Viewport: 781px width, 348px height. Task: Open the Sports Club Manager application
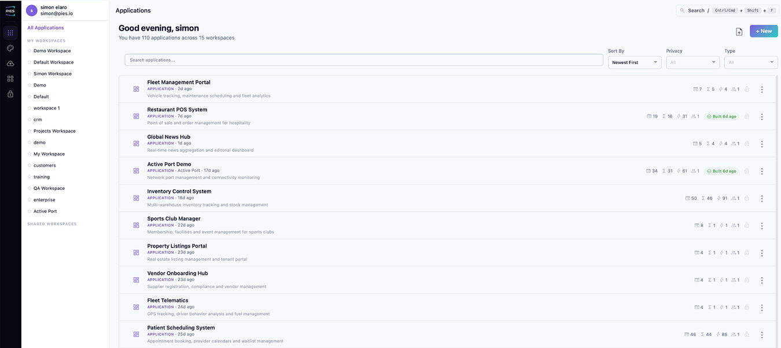pos(174,219)
